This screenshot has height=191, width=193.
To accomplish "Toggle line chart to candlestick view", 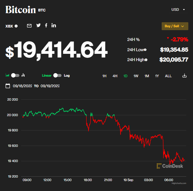I will click(x=15, y=75).
